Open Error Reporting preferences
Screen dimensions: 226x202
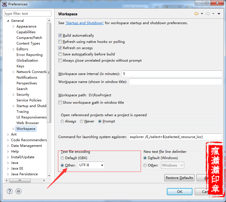click(30, 55)
